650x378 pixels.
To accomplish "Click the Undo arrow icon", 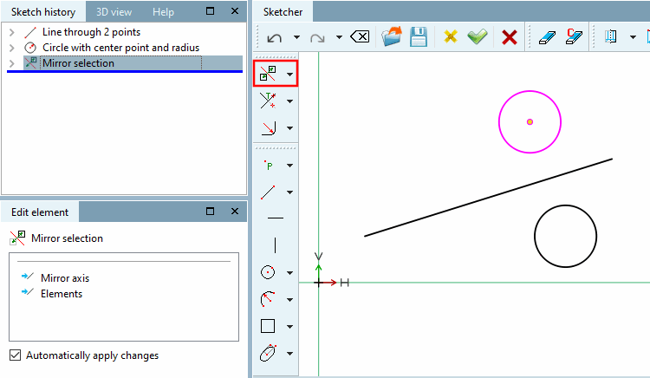I will (275, 38).
